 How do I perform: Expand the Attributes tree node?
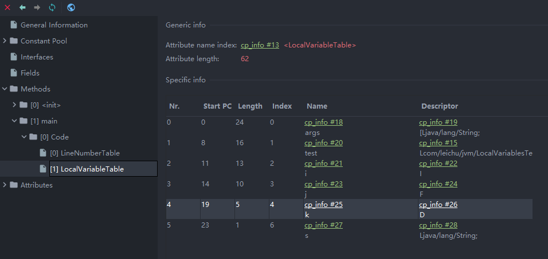coord(5,185)
